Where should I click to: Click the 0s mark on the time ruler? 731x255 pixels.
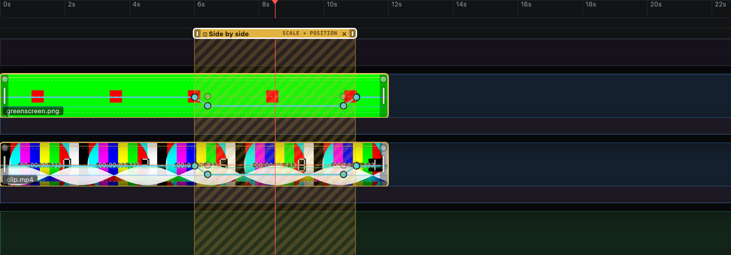[7, 4]
